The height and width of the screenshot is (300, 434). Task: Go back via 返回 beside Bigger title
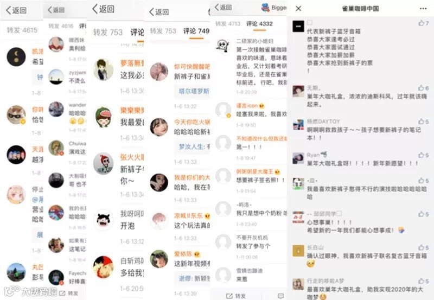click(x=223, y=8)
